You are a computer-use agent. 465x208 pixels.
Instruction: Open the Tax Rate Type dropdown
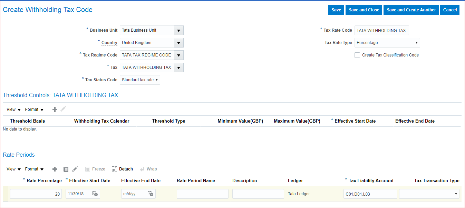click(387, 43)
